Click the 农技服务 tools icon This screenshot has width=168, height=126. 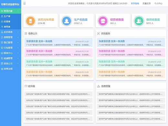click(x=98, y=34)
